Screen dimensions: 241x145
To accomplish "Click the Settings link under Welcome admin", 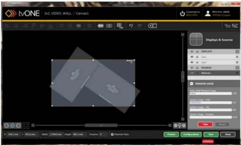I will click(216, 15).
